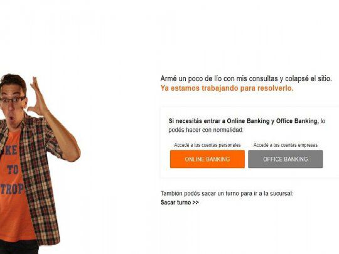The height and width of the screenshot is (254, 339).
Task: Select the orange 'Ya estamos trabajando' message
Action: pos(227,88)
